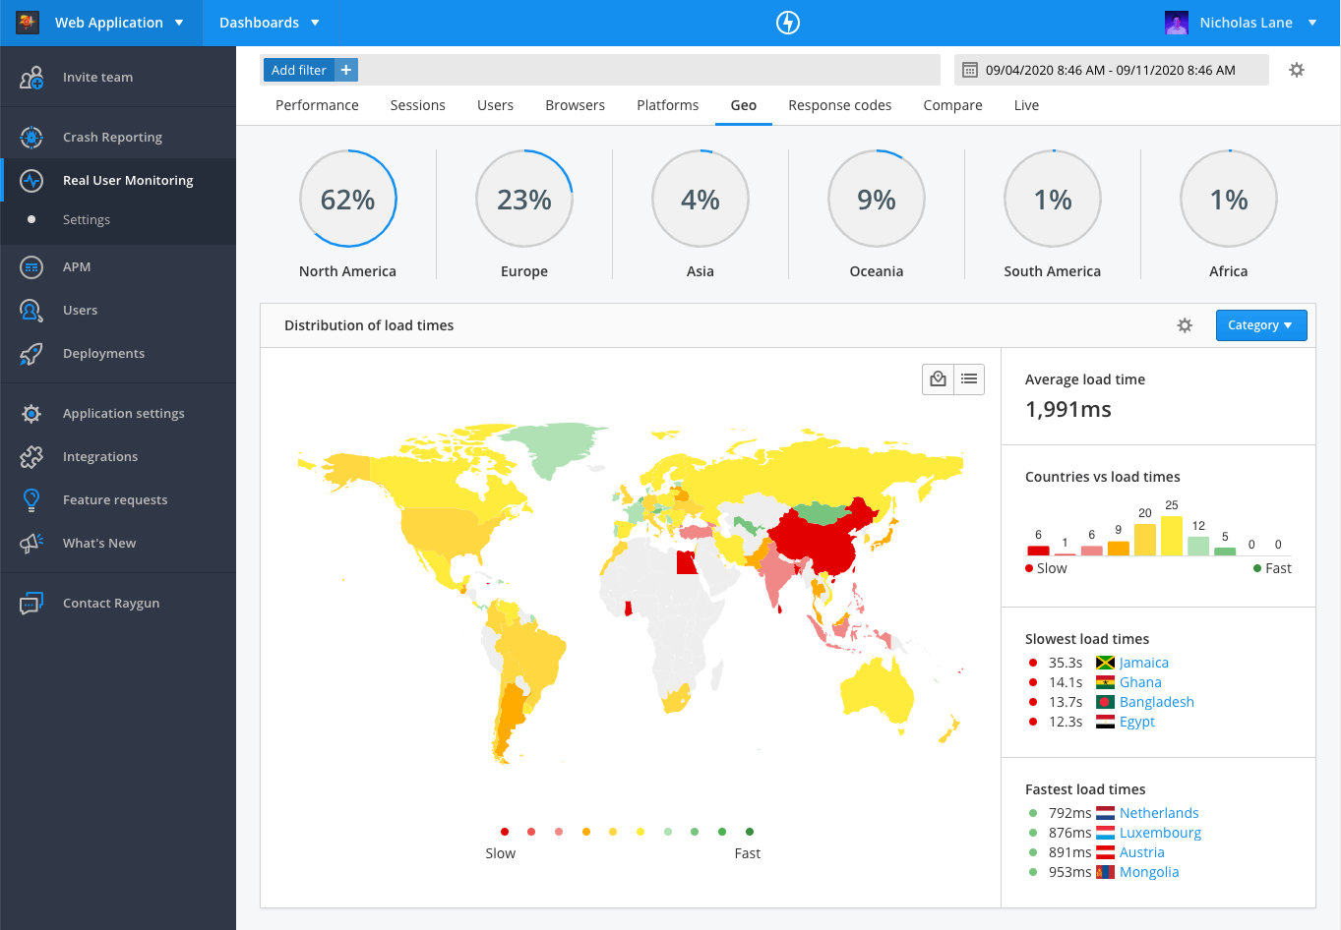Click the Netherlands flag icon
Screen dimensions: 1341x930
[x=1105, y=813]
